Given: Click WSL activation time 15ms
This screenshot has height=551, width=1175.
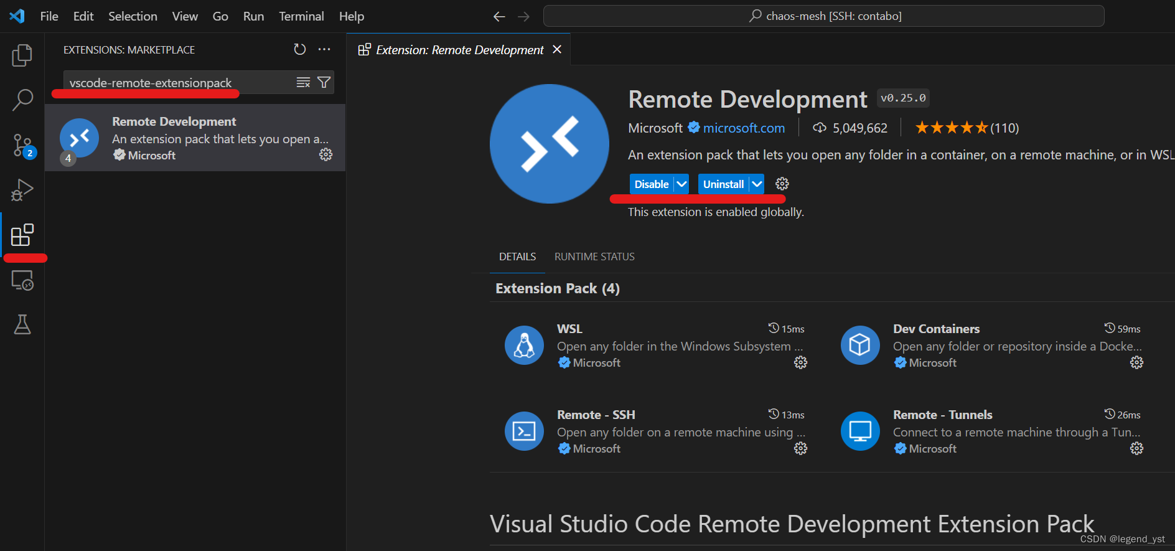Looking at the screenshot, I should pos(787,329).
